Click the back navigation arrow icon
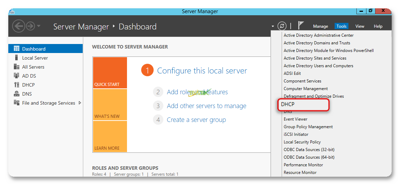 18,26
